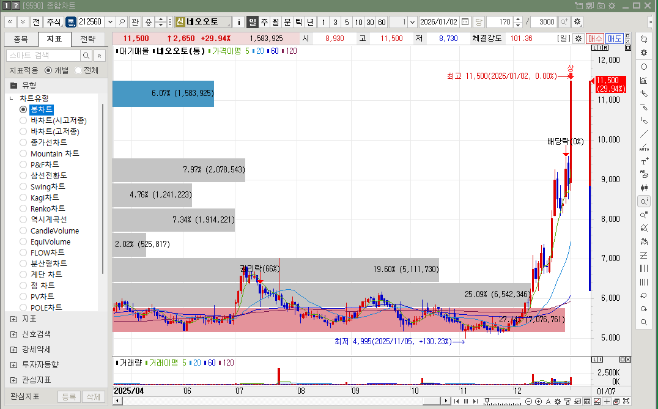Switch chart to weekly (주) period
This screenshot has width=658, height=409.
[264, 22]
